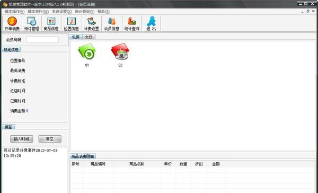
Task: Focus the 会员号码 input field
Action: click(x=42, y=40)
